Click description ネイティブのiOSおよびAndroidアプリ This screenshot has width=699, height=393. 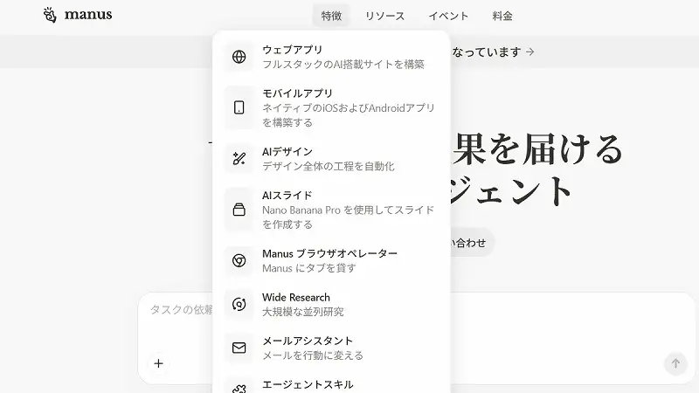pyautogui.click(x=348, y=115)
